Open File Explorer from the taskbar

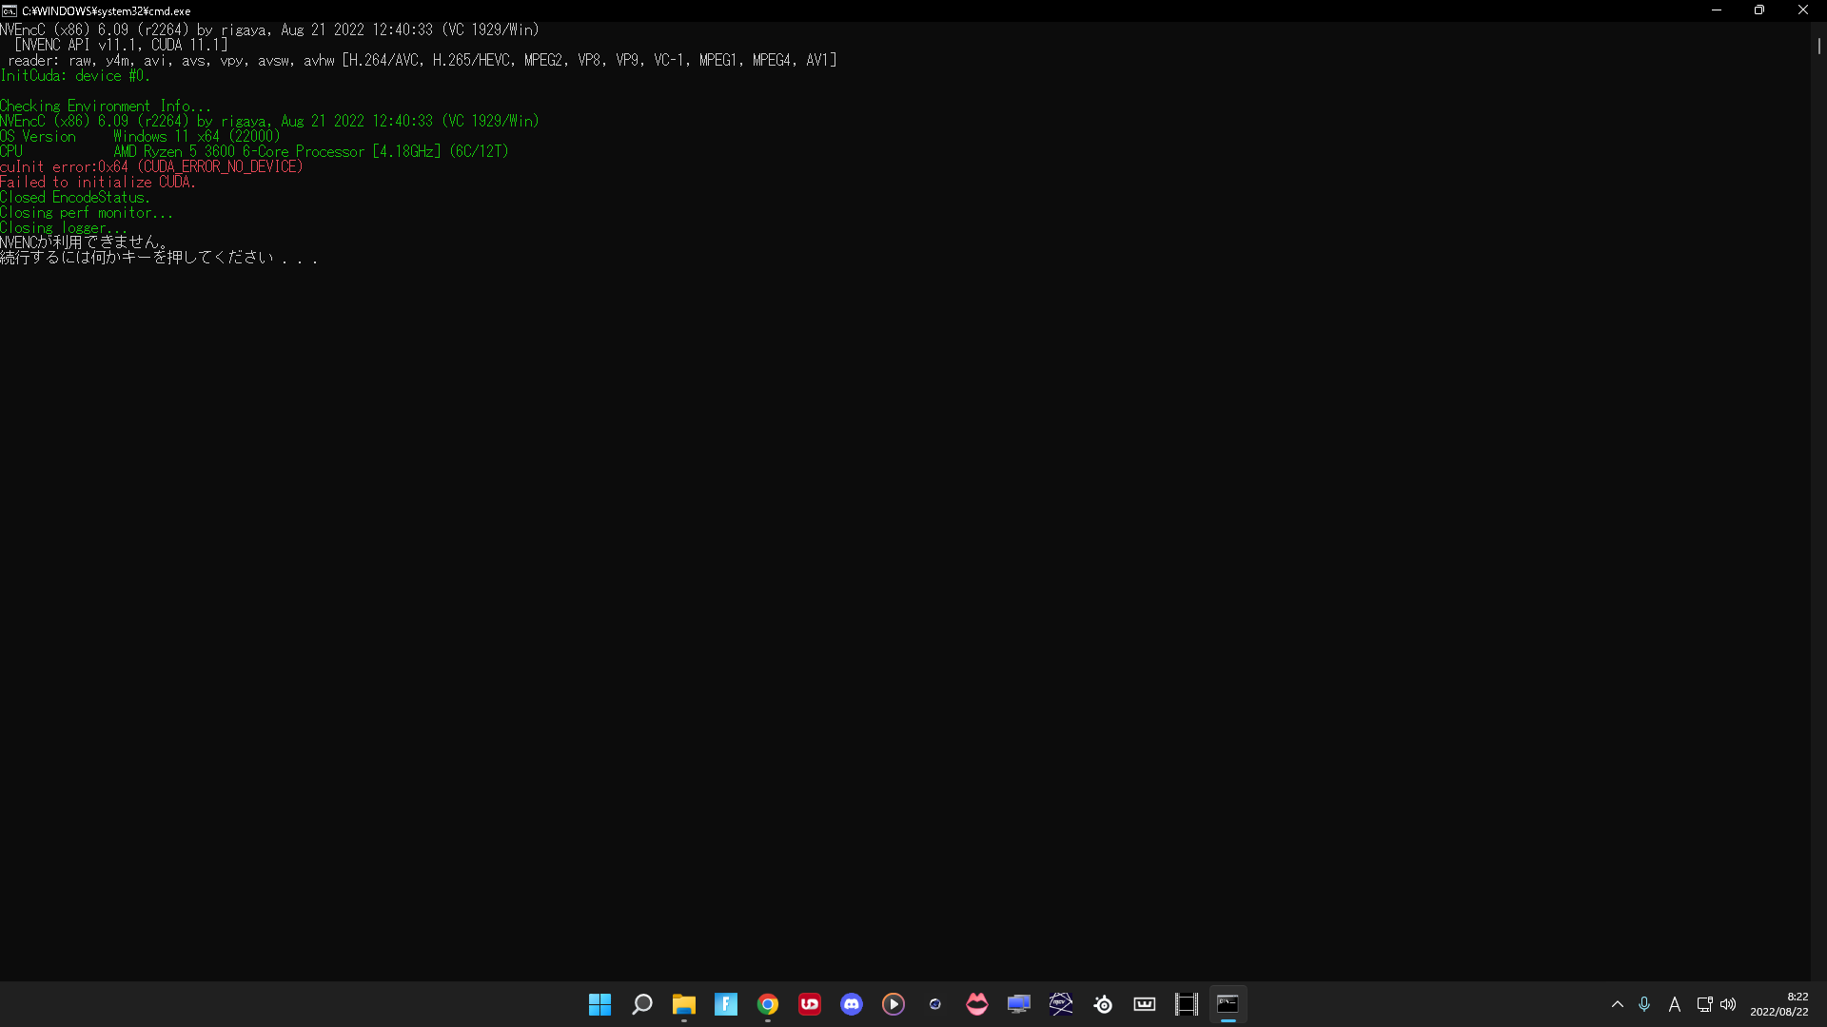(684, 1004)
